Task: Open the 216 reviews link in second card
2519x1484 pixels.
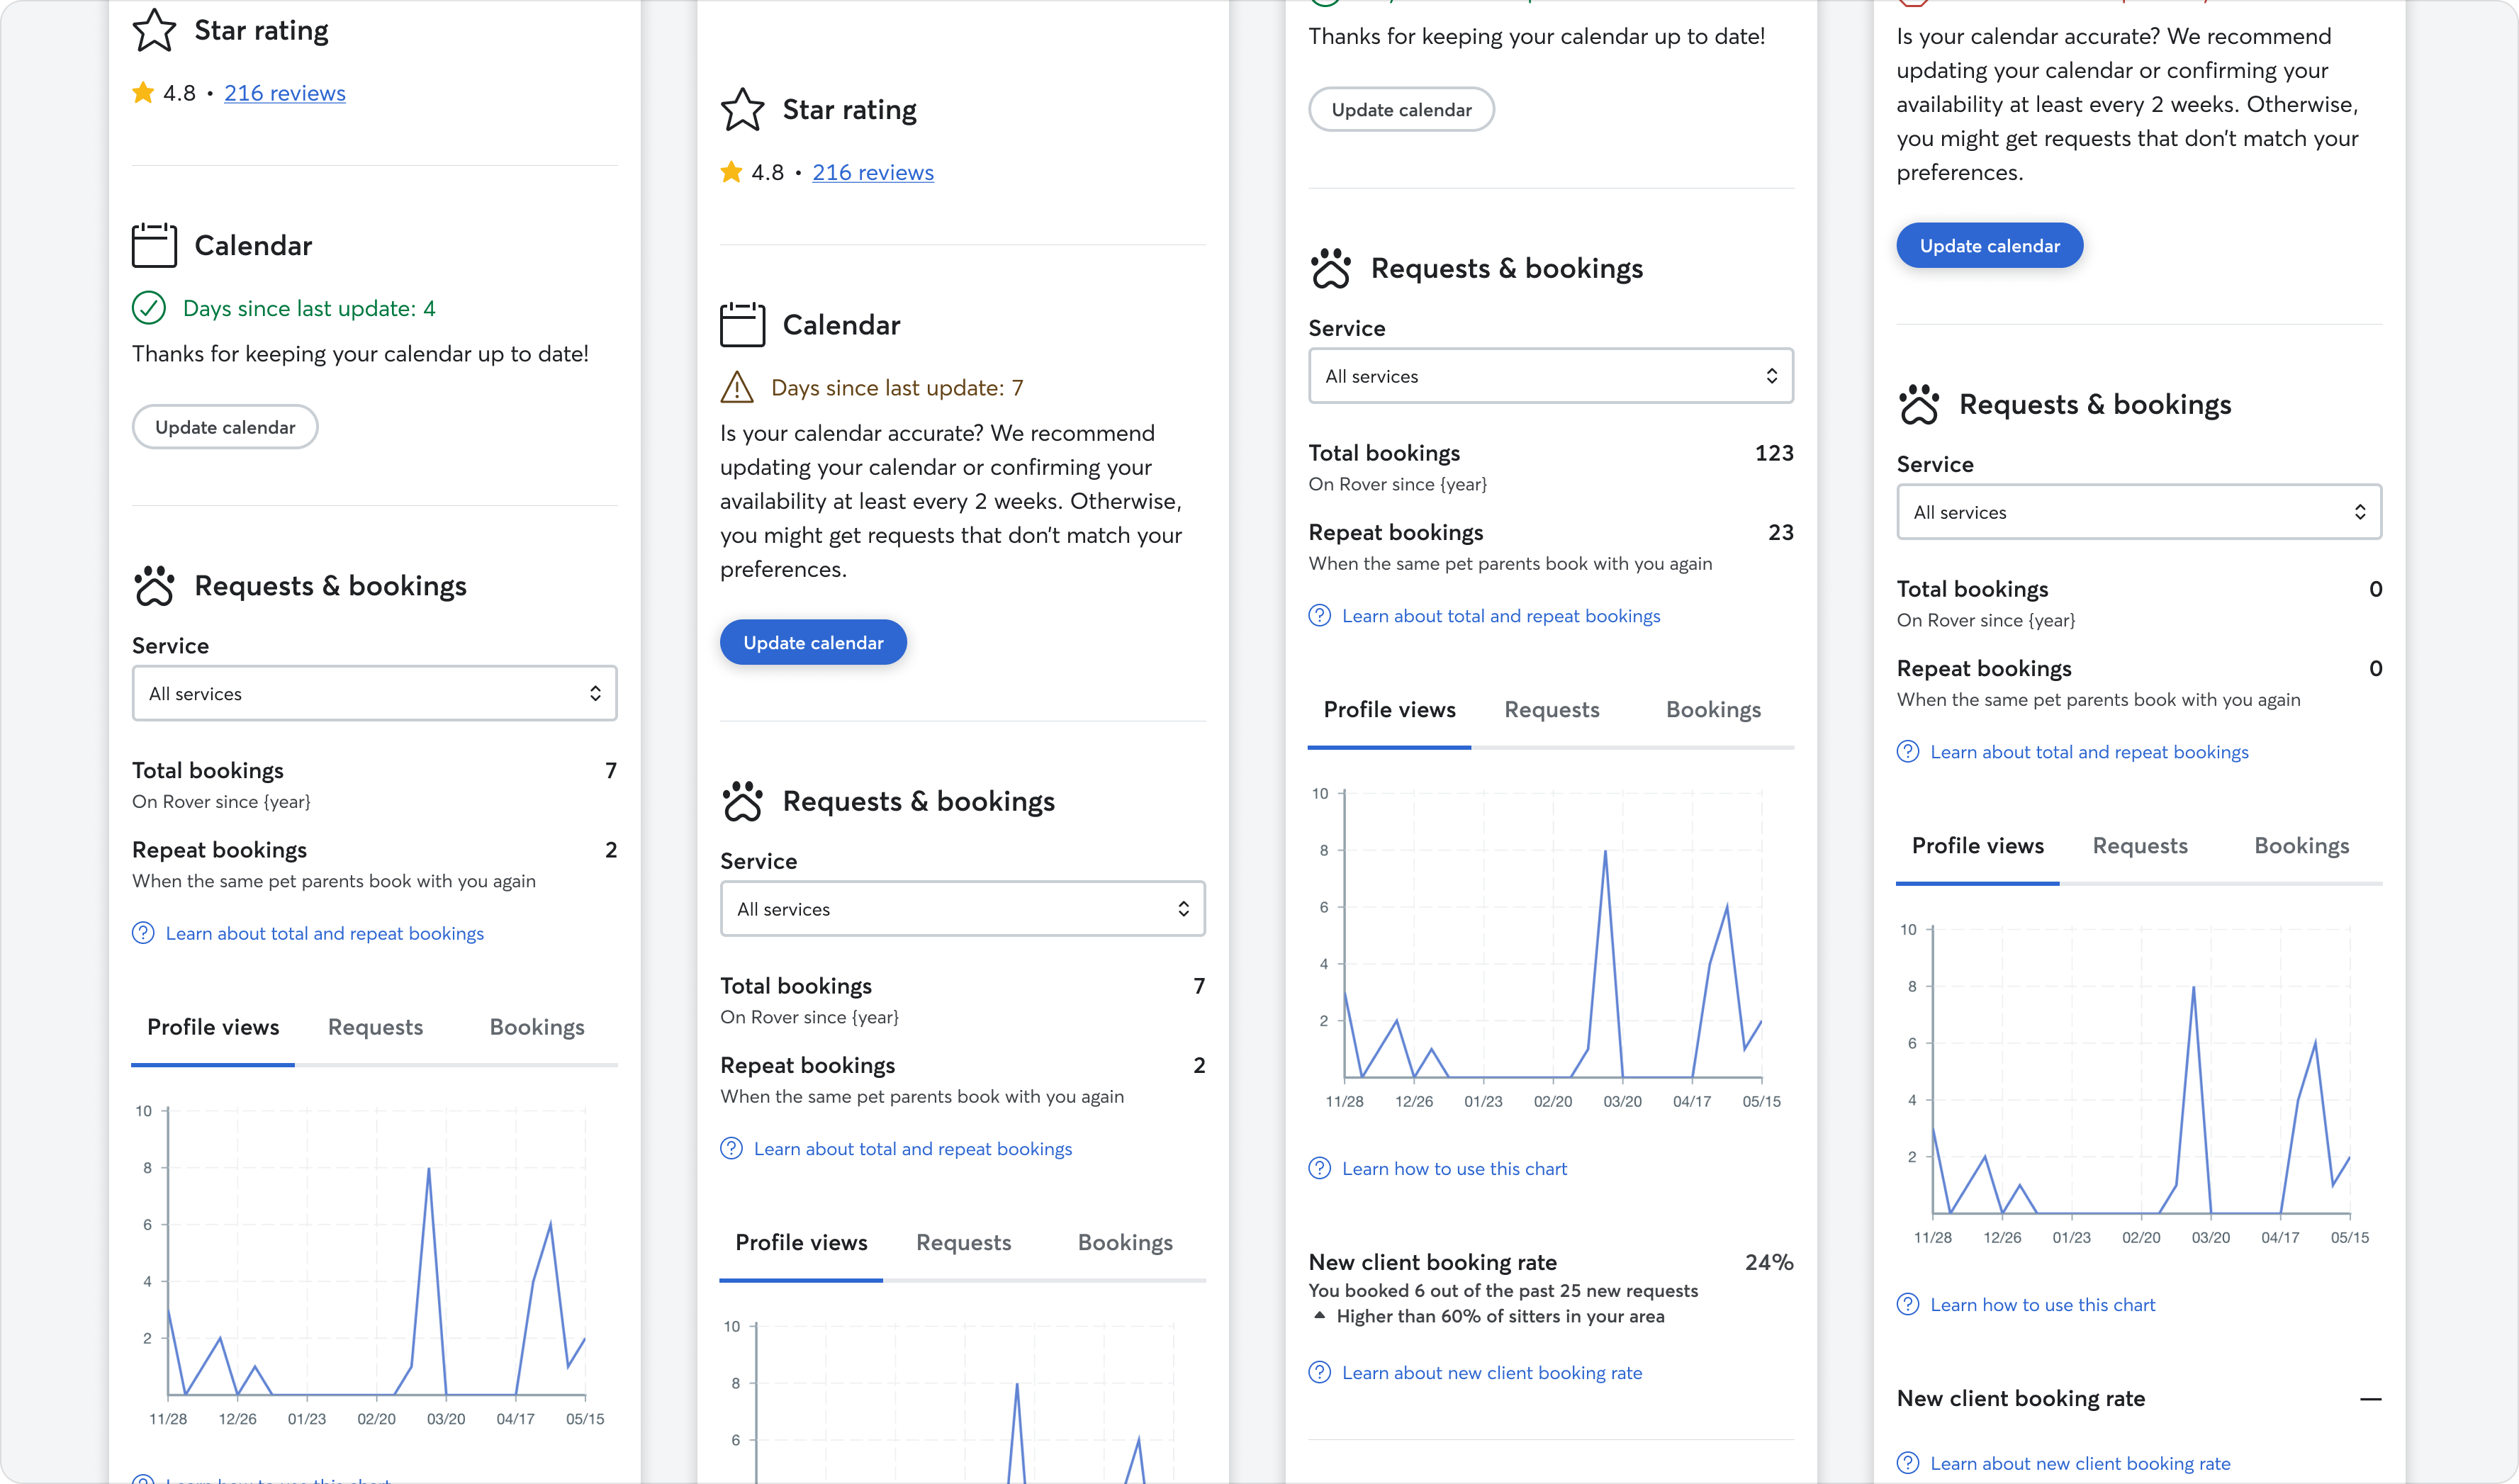Action: click(x=872, y=172)
